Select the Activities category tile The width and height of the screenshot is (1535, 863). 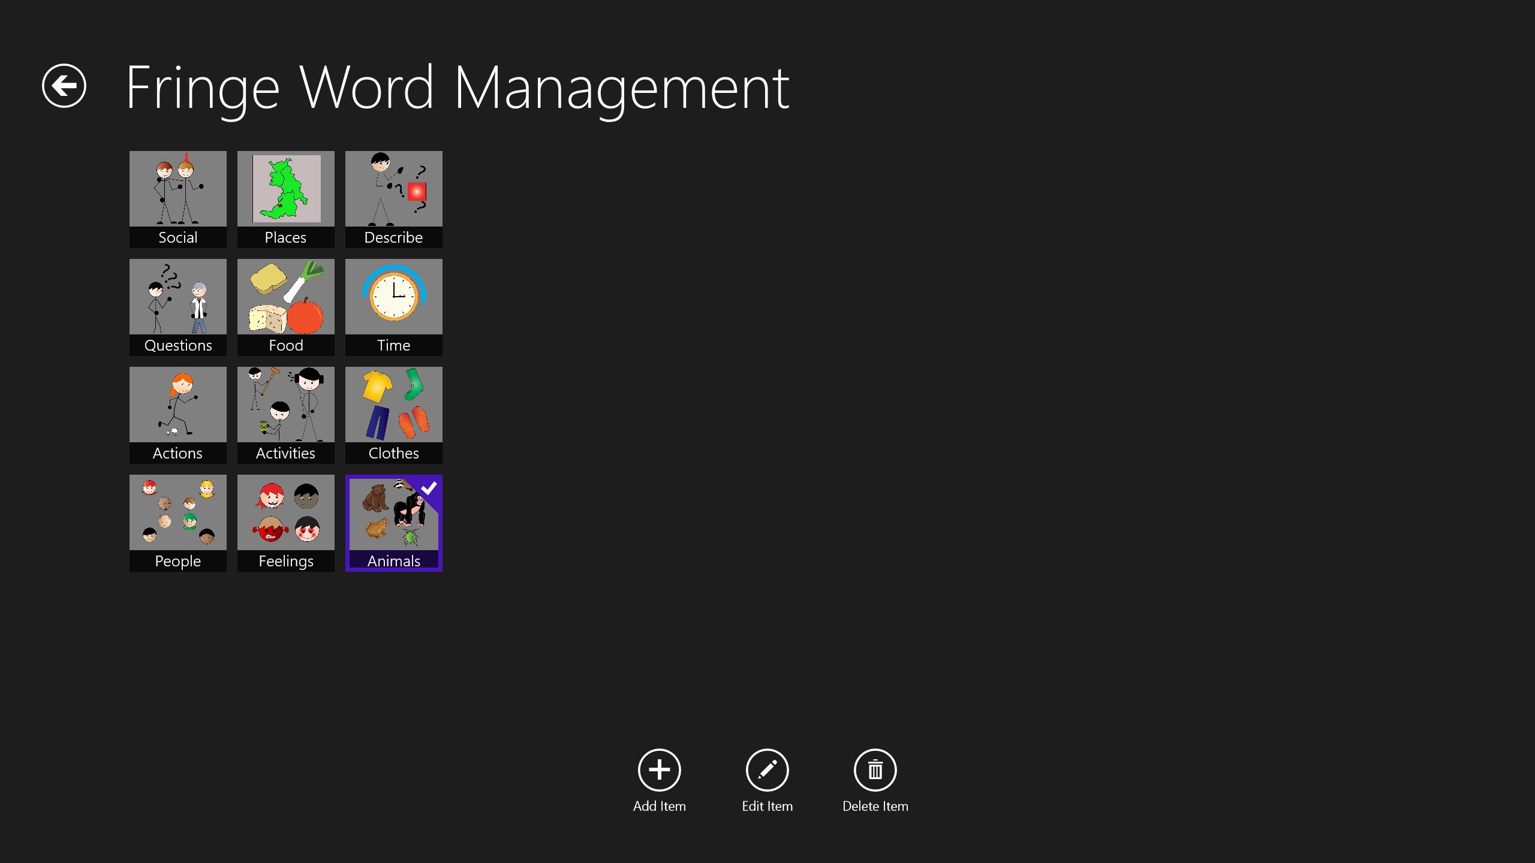click(x=286, y=415)
